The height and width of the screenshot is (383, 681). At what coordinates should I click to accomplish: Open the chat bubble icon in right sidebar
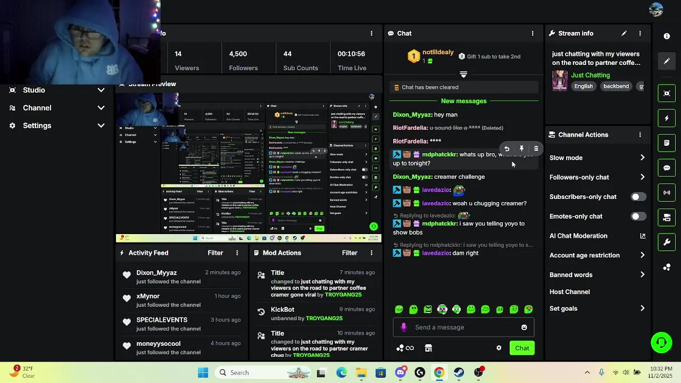pos(667,168)
